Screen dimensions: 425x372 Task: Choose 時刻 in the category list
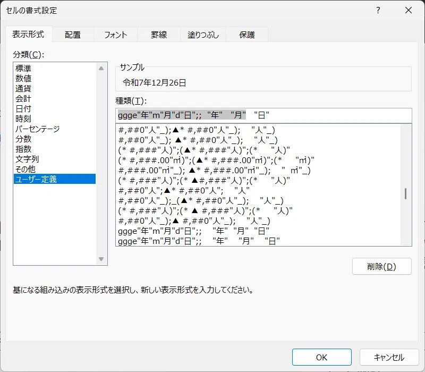click(55, 119)
